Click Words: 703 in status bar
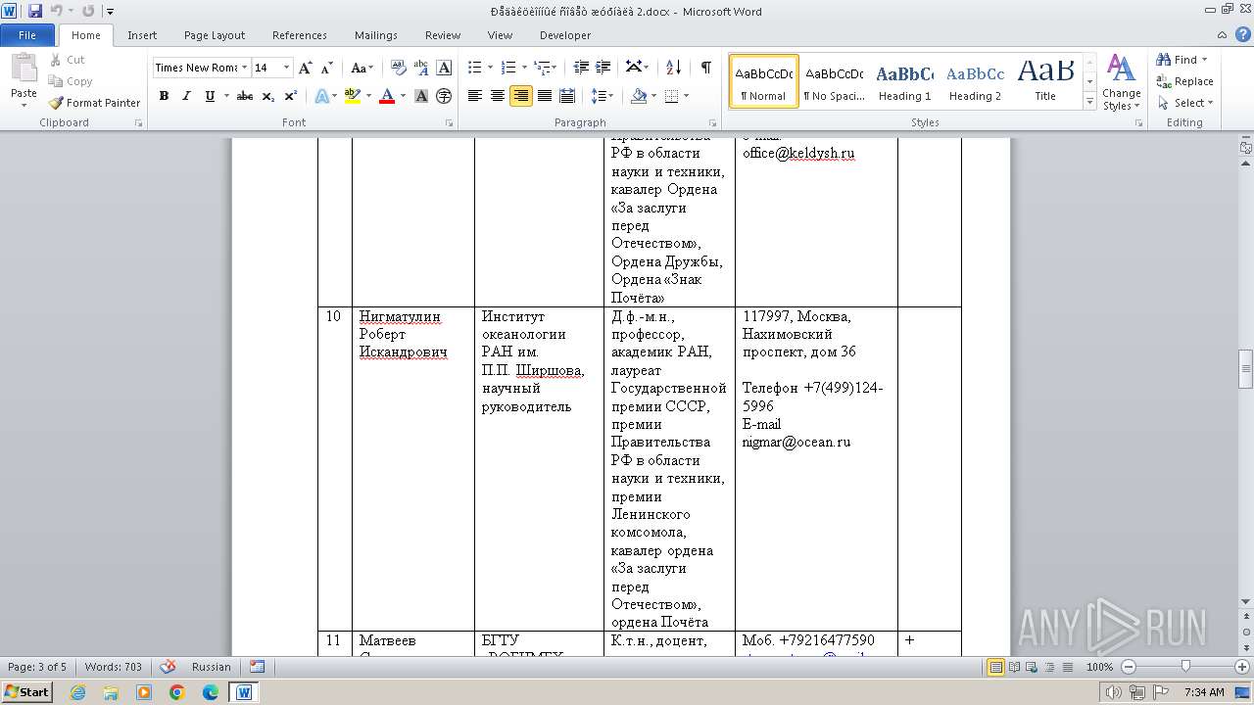The width and height of the screenshot is (1254, 705). [113, 667]
